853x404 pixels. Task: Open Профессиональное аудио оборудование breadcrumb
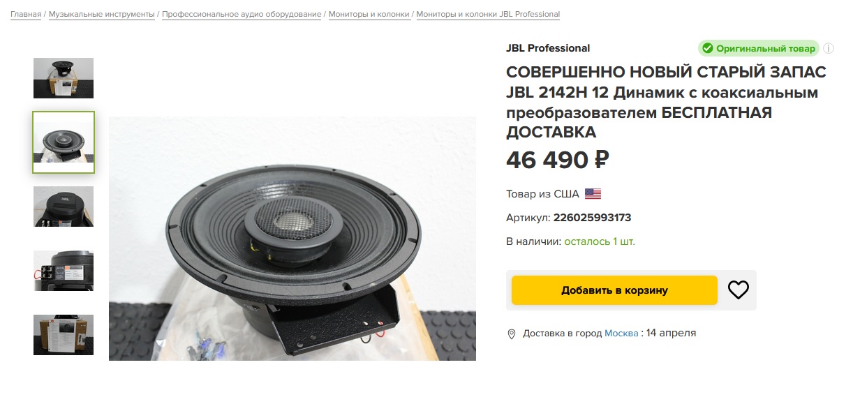[x=242, y=14]
